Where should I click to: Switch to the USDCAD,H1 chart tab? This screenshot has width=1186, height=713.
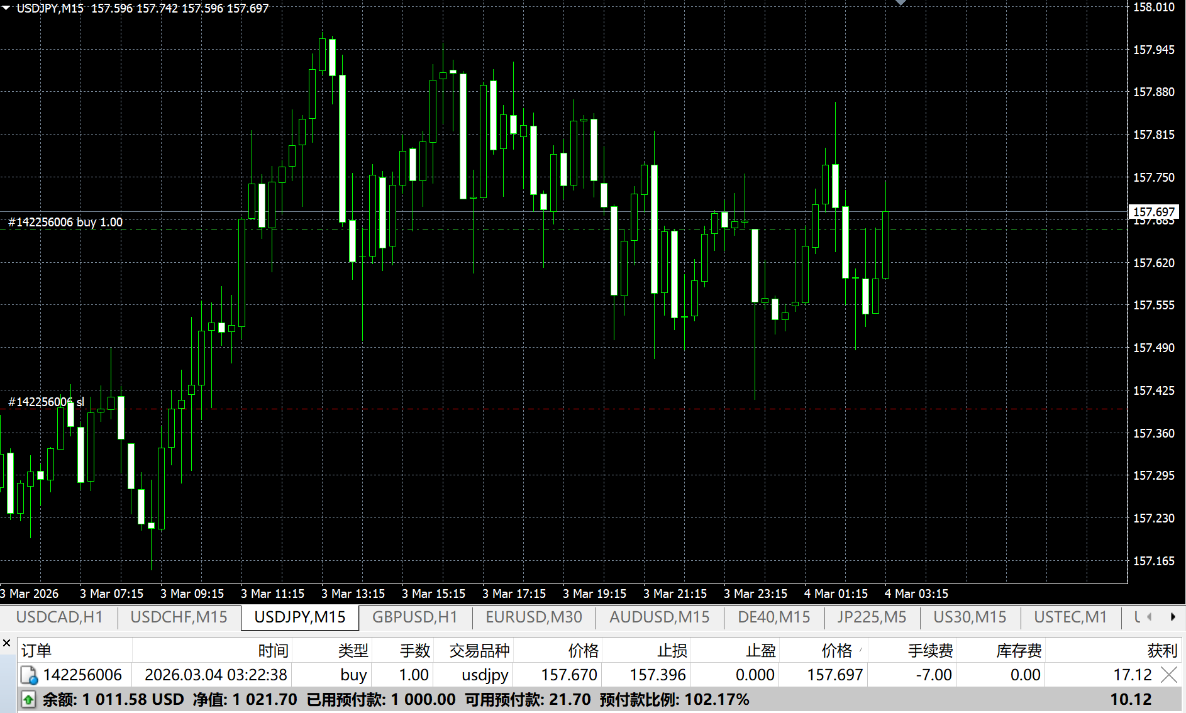[59, 617]
